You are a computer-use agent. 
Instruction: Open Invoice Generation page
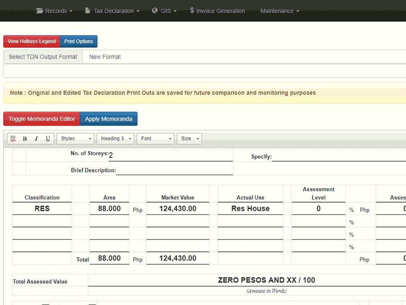[x=217, y=11]
